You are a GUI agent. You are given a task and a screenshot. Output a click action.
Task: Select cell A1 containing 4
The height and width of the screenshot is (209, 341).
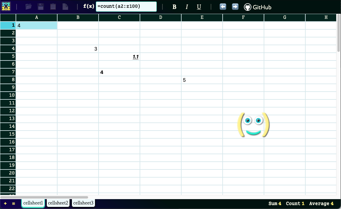(x=37, y=25)
